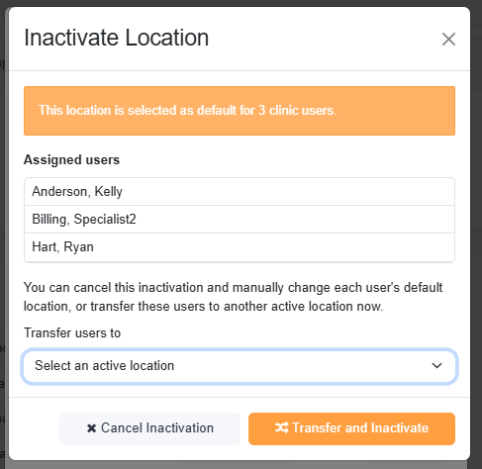
Task: Click the Transfer and Inactivate button
Action: coord(351,428)
